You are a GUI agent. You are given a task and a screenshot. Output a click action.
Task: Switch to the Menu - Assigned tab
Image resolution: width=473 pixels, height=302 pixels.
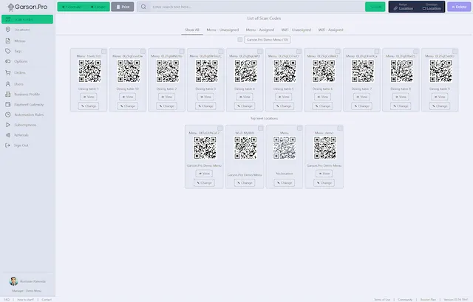click(x=260, y=30)
